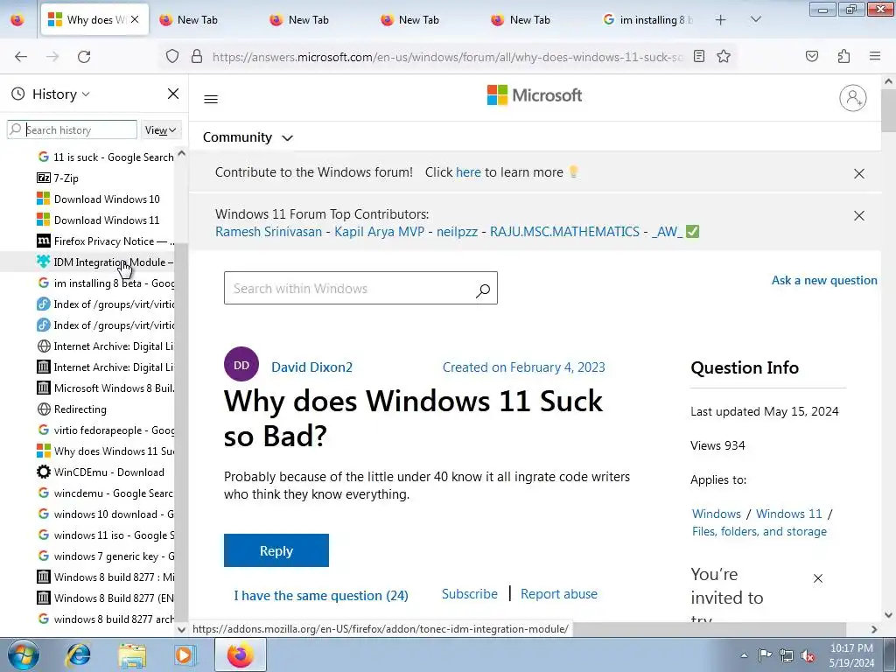Subscribe to this thread
Viewport: 896px width, 672px height.
click(469, 594)
